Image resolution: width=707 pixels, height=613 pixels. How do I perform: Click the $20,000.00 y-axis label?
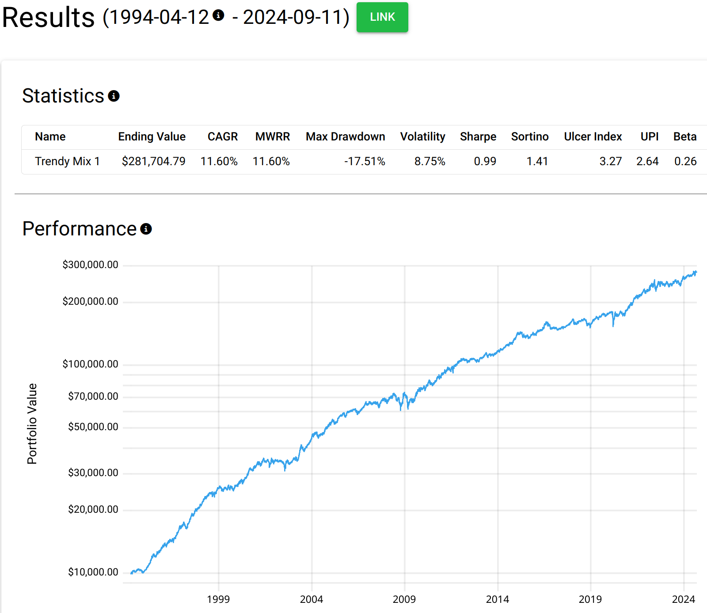93,510
